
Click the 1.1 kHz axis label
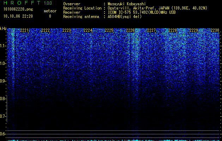click(3, 46)
